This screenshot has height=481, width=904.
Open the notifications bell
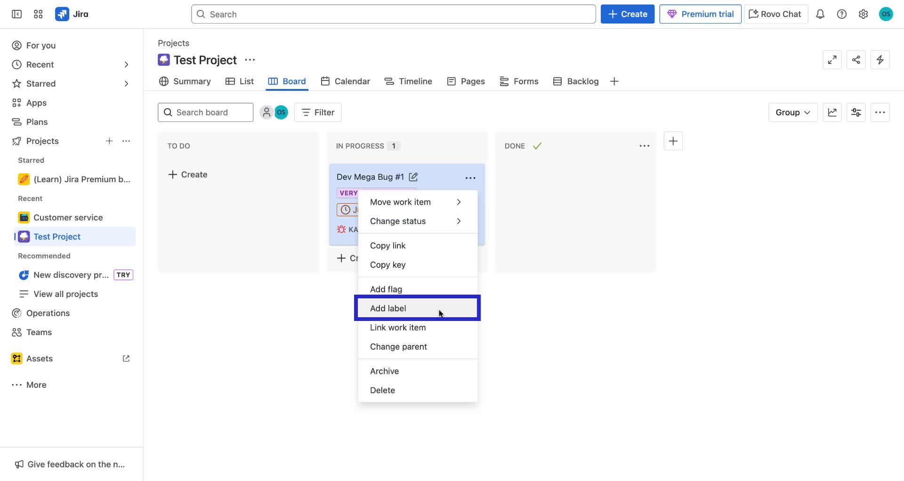pyautogui.click(x=820, y=14)
